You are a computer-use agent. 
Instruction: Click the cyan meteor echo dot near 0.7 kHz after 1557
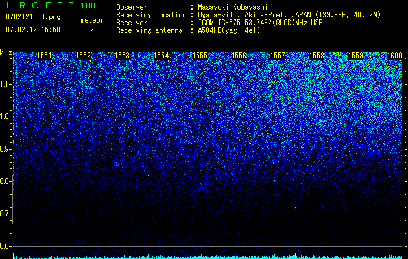tap(295, 208)
